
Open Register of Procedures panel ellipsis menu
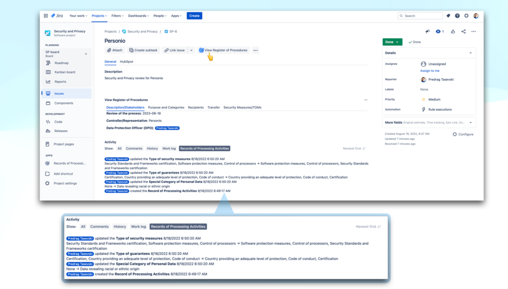tap(365, 100)
